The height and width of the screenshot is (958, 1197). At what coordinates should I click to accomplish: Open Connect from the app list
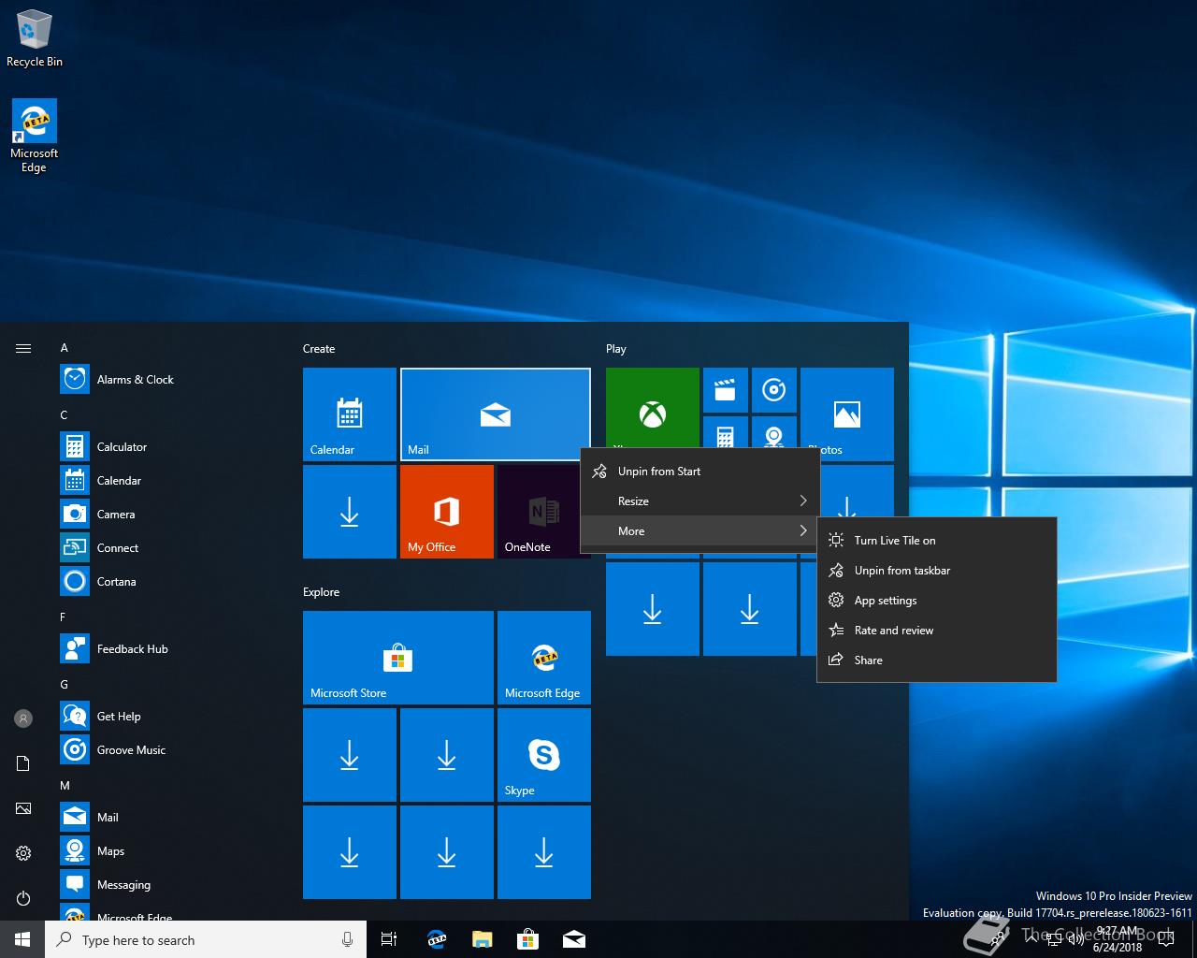click(x=168, y=548)
